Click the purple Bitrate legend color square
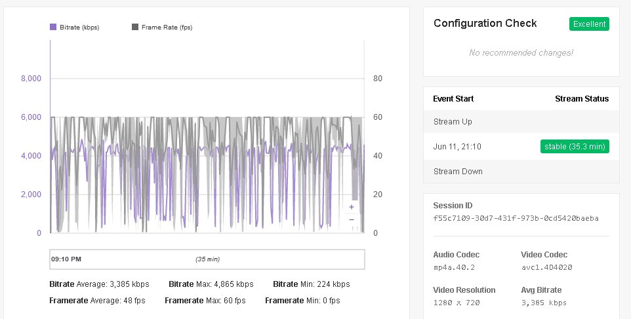This screenshot has height=319, width=631. pyautogui.click(x=53, y=28)
